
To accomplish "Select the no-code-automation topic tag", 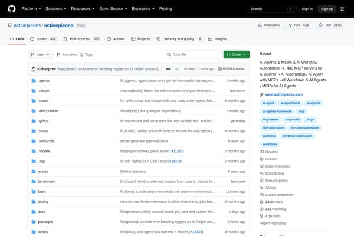I will tap(304, 128).
